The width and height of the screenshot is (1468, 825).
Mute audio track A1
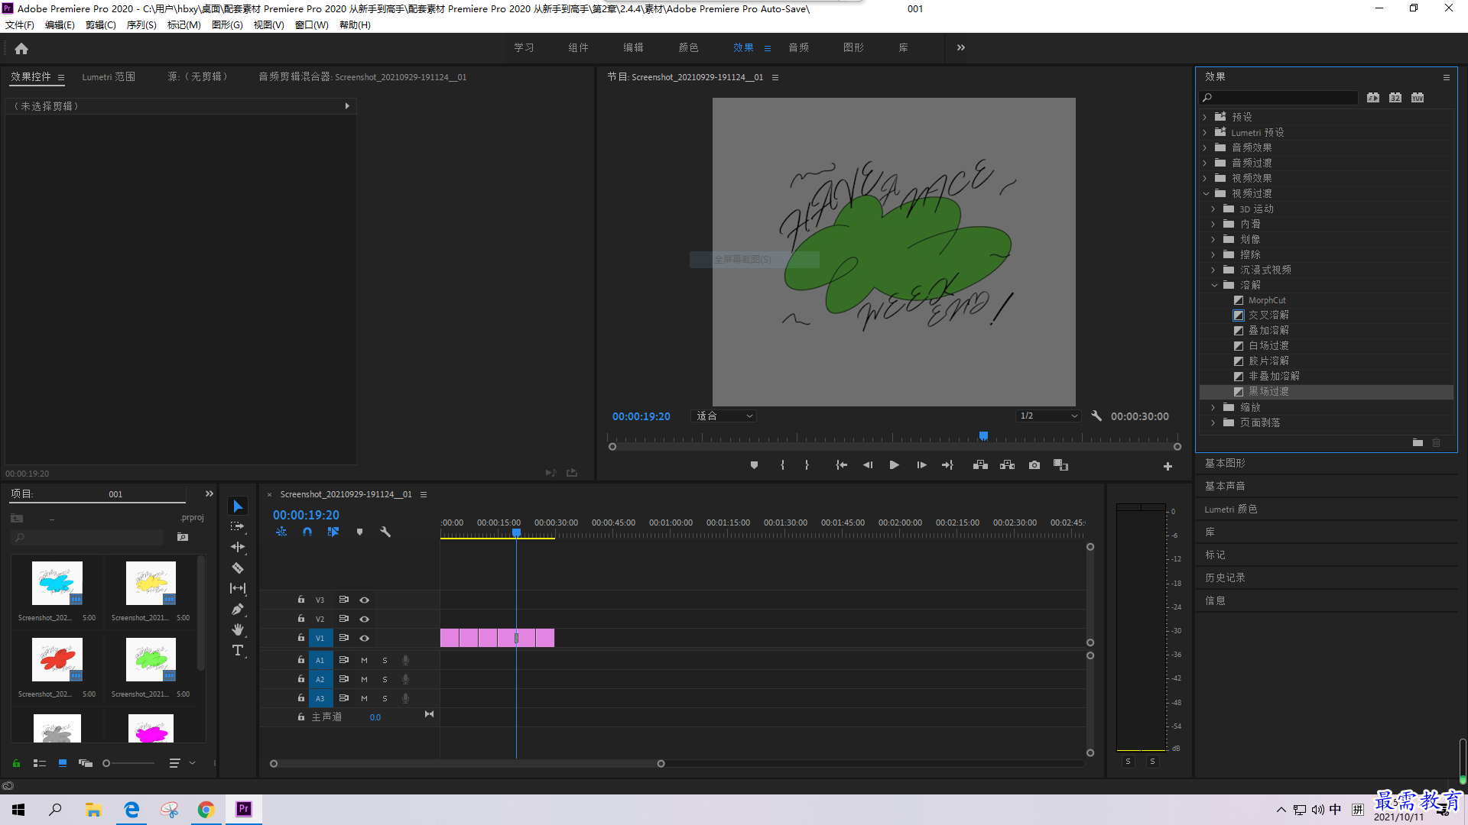pos(365,660)
